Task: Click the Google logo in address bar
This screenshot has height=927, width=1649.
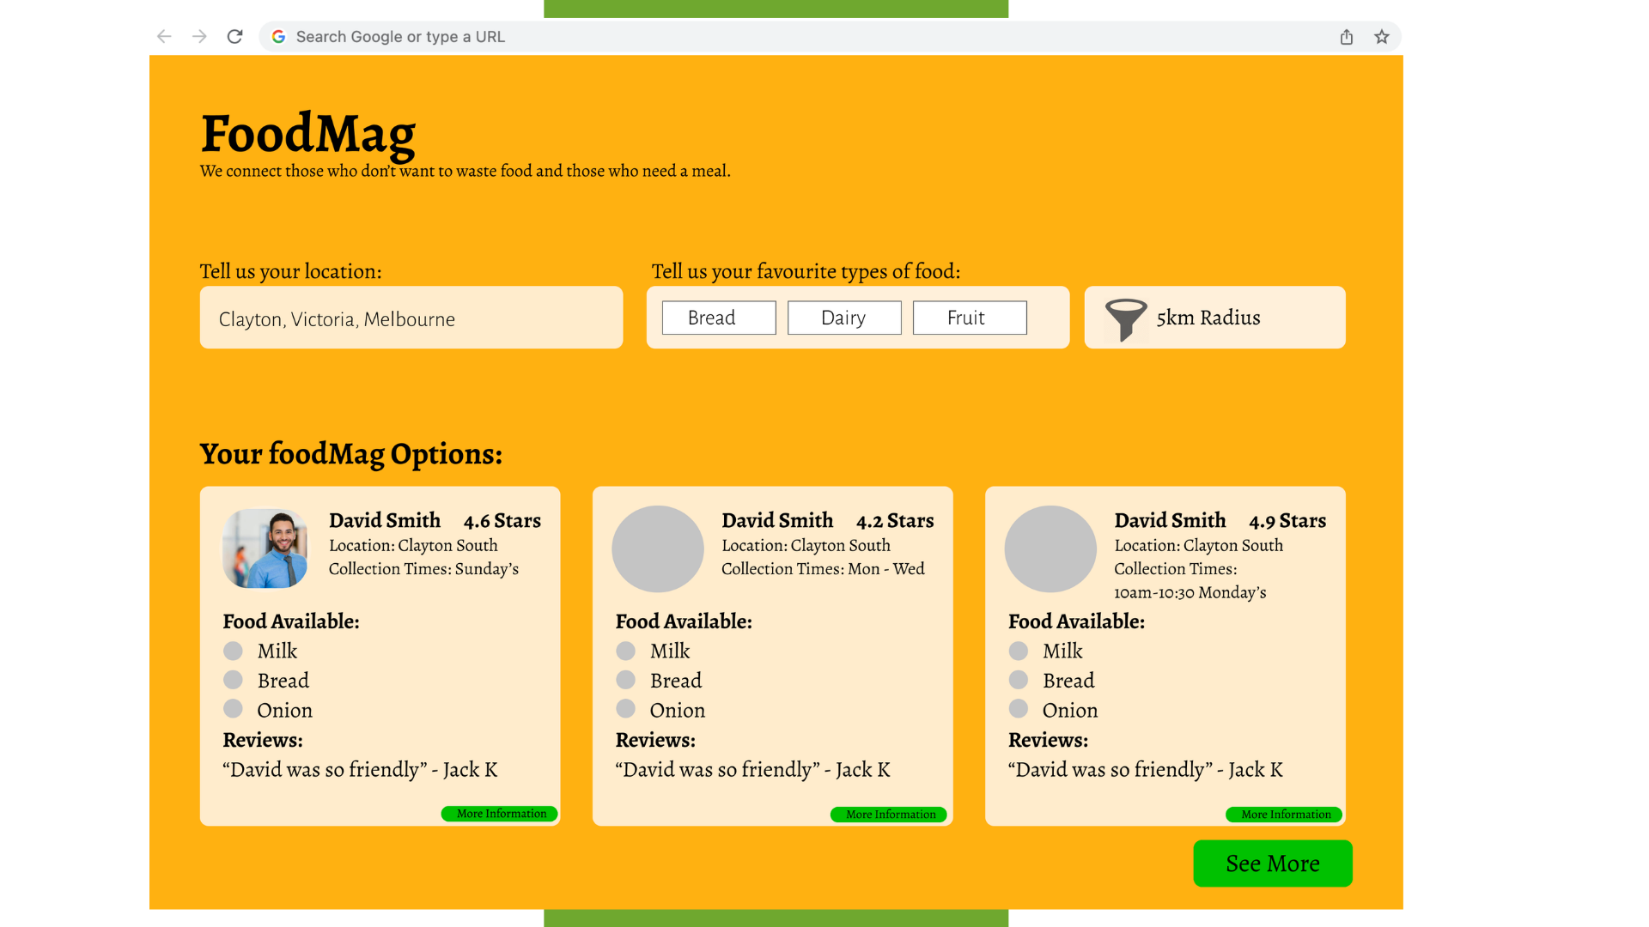Action: click(x=278, y=37)
